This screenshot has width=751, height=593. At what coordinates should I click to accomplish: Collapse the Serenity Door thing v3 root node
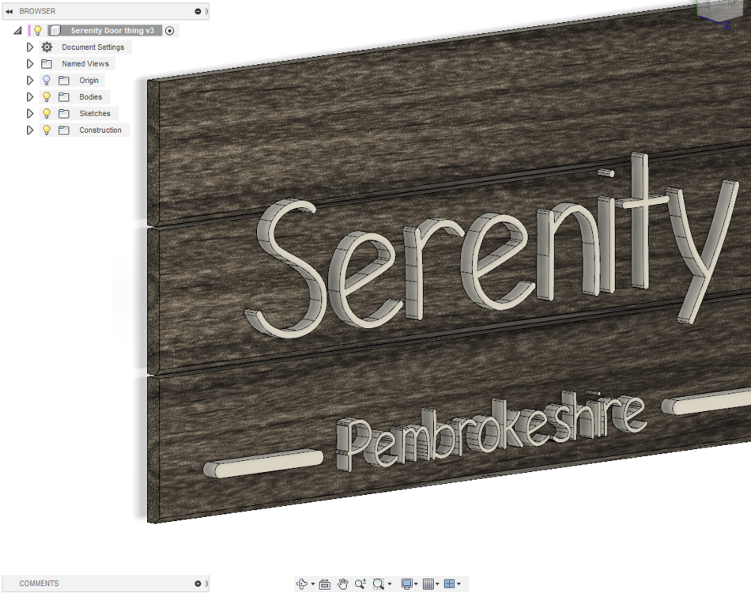[19, 30]
